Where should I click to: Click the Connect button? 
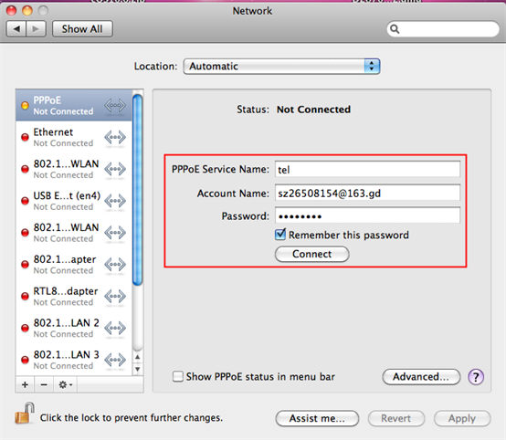point(311,254)
